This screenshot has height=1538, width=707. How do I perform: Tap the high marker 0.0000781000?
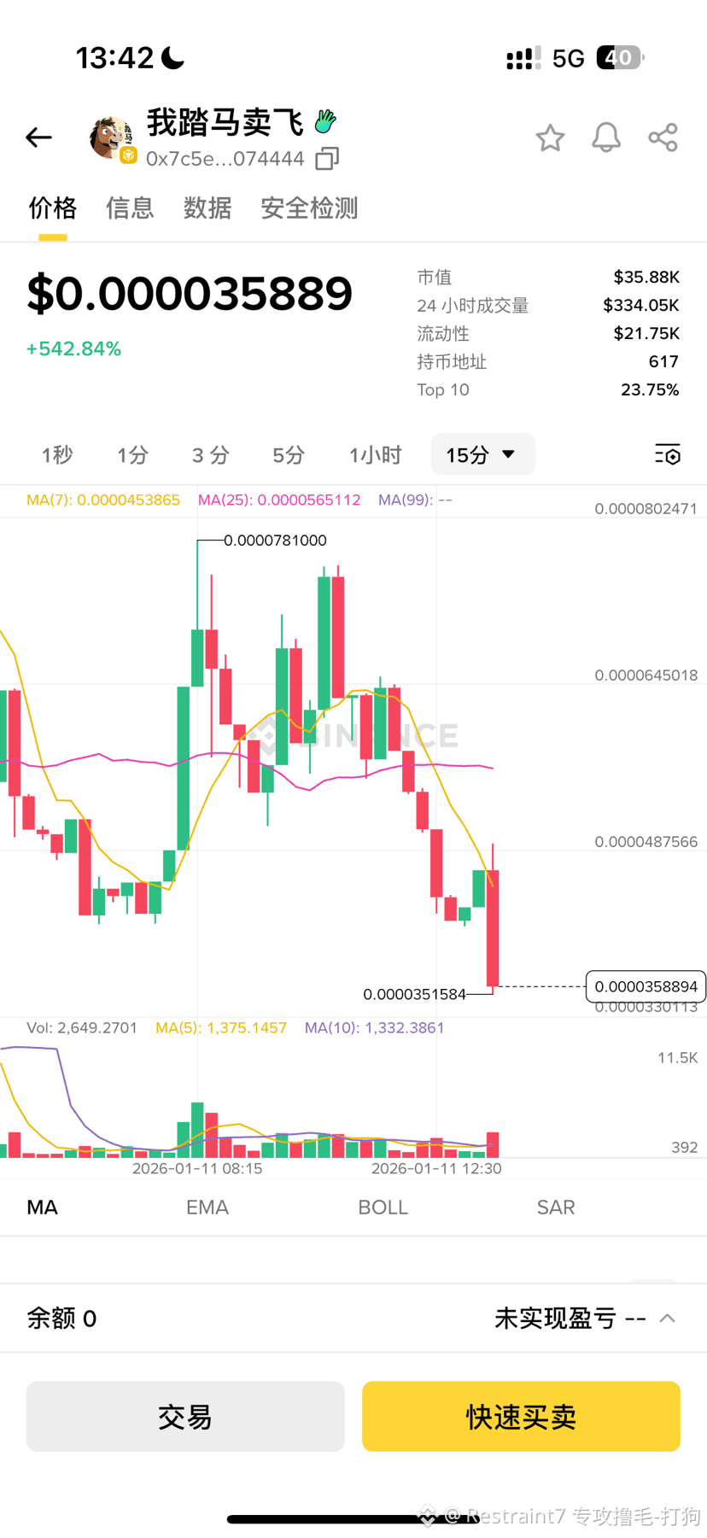coord(275,541)
